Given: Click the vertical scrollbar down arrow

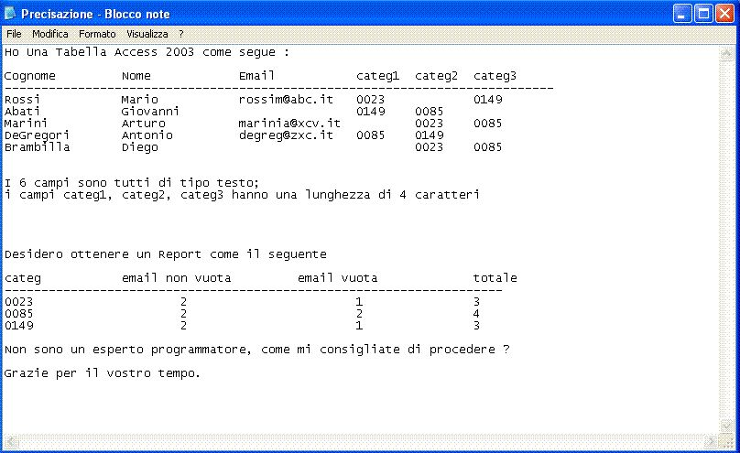Looking at the screenshot, I should [x=726, y=426].
